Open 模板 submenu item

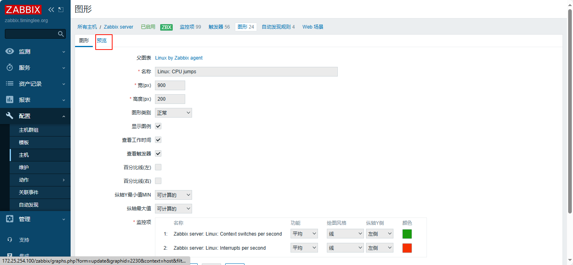point(40,143)
